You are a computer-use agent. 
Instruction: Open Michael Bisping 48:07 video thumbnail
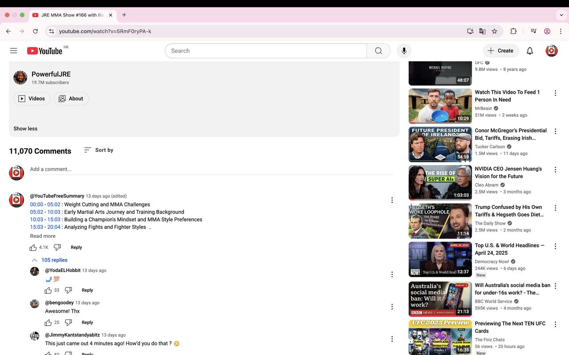440,73
